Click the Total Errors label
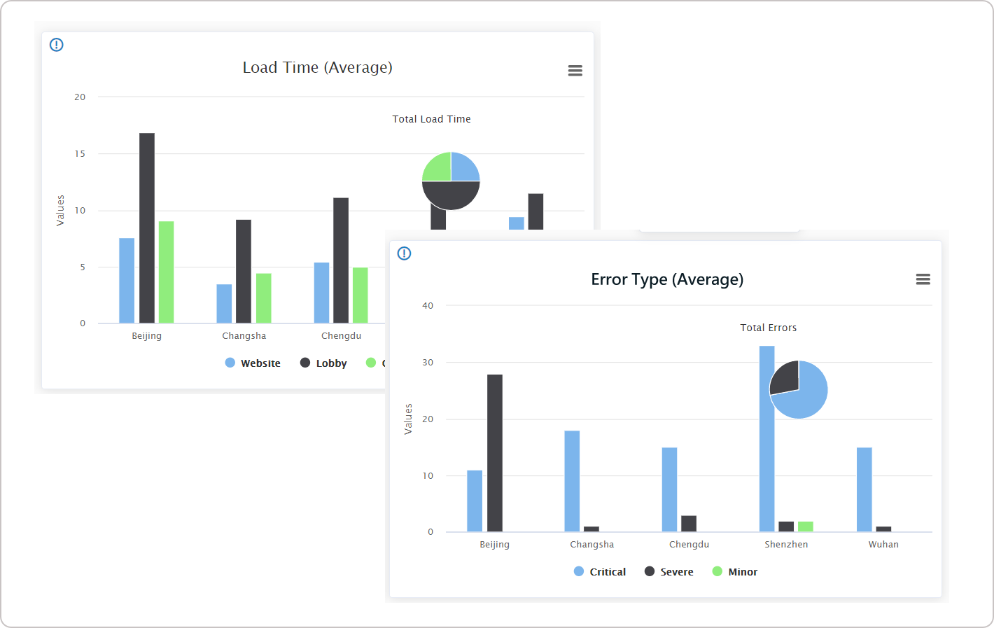The image size is (994, 628). point(769,328)
